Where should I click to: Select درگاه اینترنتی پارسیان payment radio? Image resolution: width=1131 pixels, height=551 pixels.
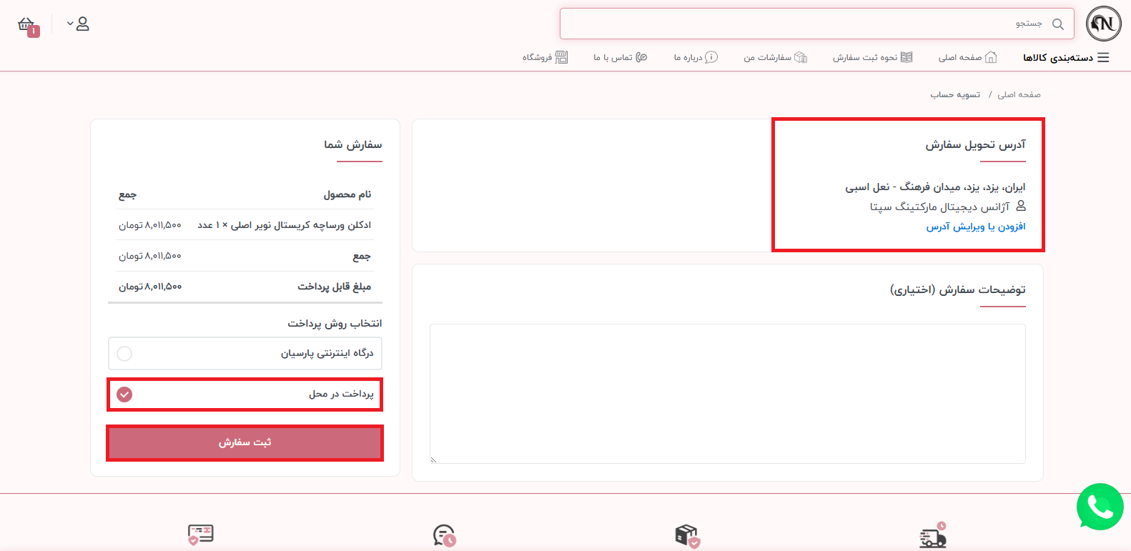pos(124,354)
